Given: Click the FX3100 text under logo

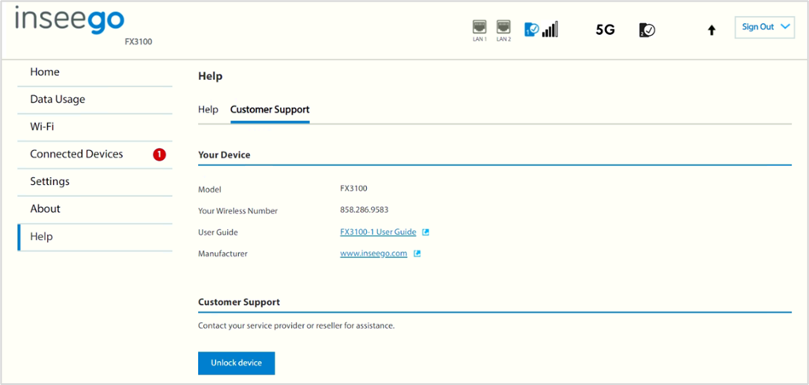Looking at the screenshot, I should 138,43.
